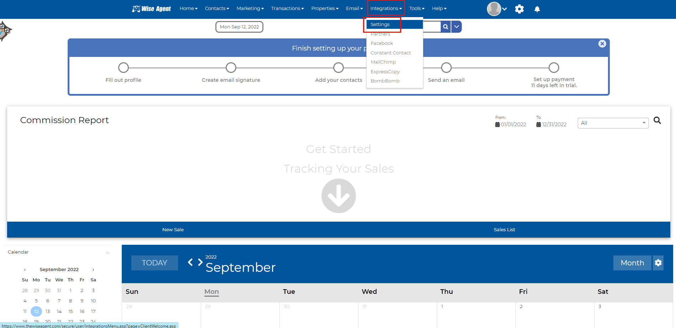Click the settings gear icon in header
676x328 pixels.
click(519, 9)
